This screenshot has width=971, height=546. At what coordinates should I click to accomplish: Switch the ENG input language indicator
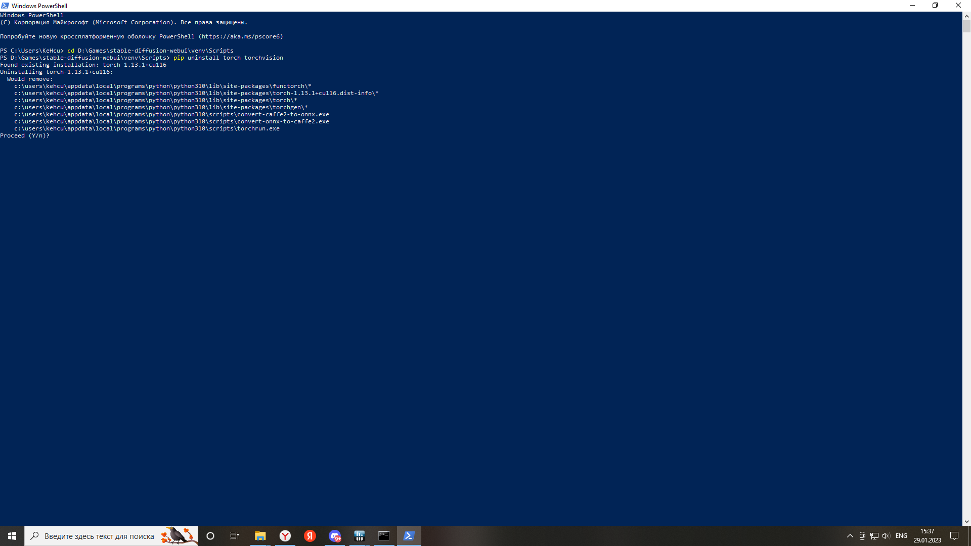(x=901, y=536)
